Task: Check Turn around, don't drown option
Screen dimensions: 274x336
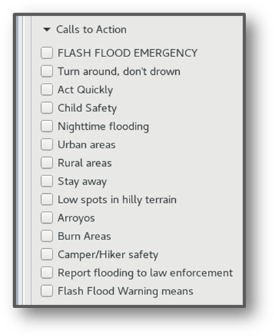Action: point(47,71)
